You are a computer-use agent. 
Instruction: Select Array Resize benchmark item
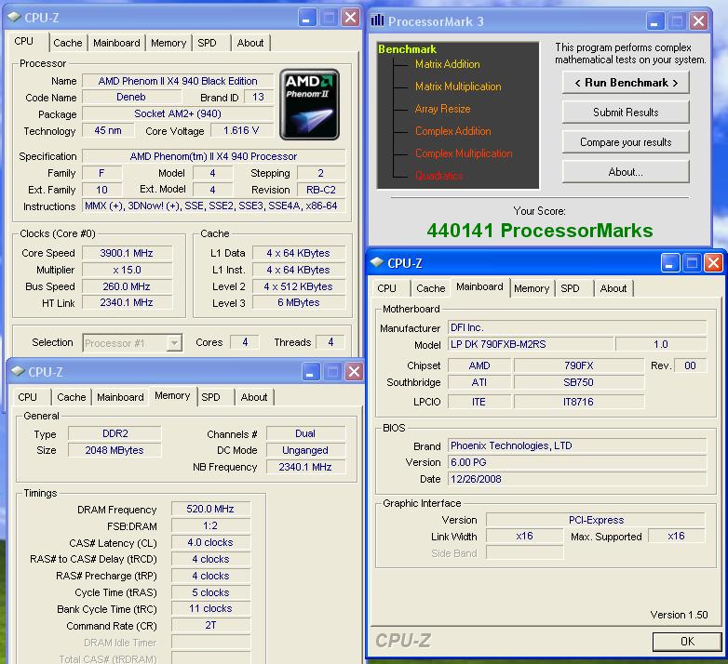tap(442, 109)
